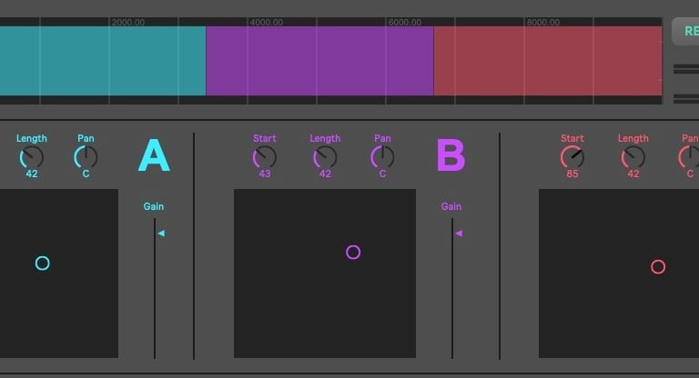Click the red circle in the third XY pad

658,267
